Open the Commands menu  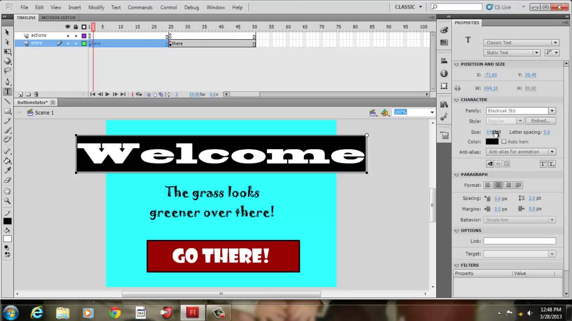pyautogui.click(x=140, y=7)
